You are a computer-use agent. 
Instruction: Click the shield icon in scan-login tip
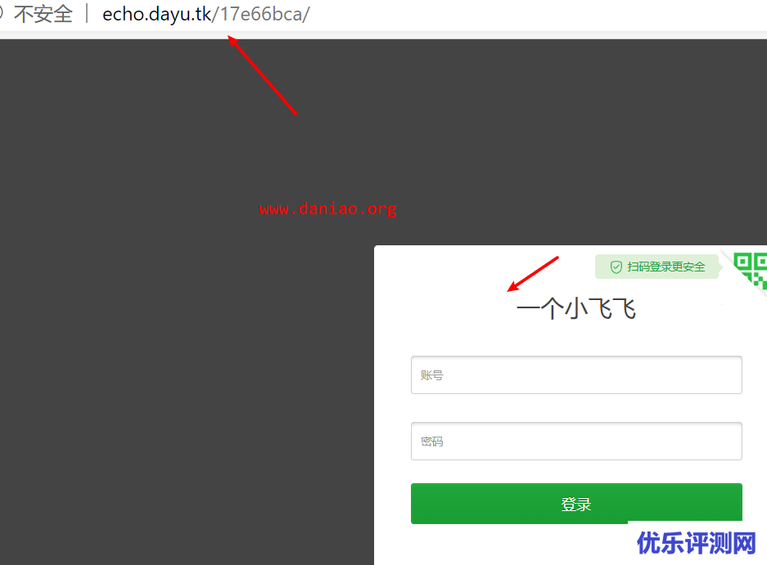point(616,267)
